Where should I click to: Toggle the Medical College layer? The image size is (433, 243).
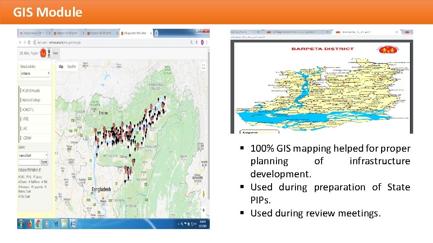(35, 100)
